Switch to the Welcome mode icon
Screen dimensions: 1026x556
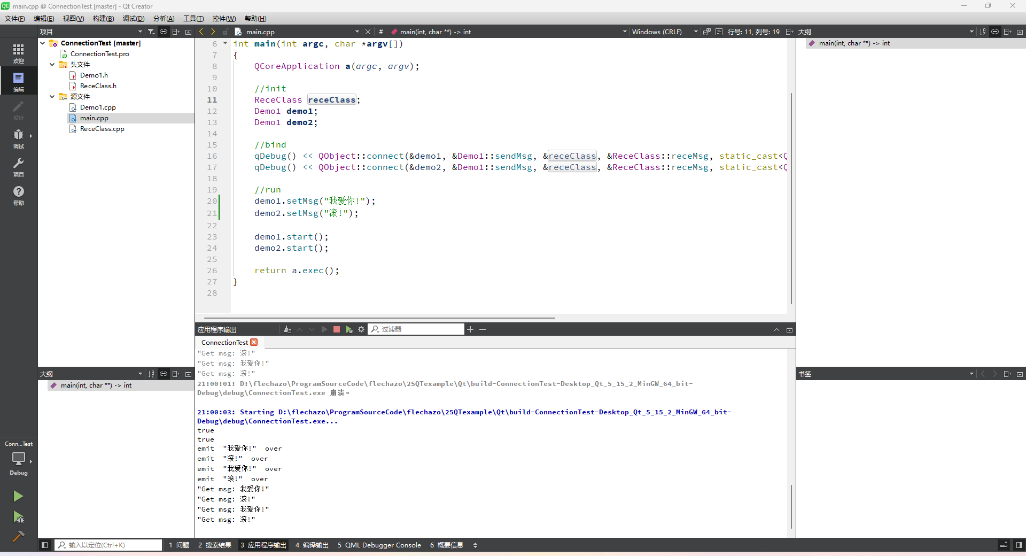tap(18, 53)
